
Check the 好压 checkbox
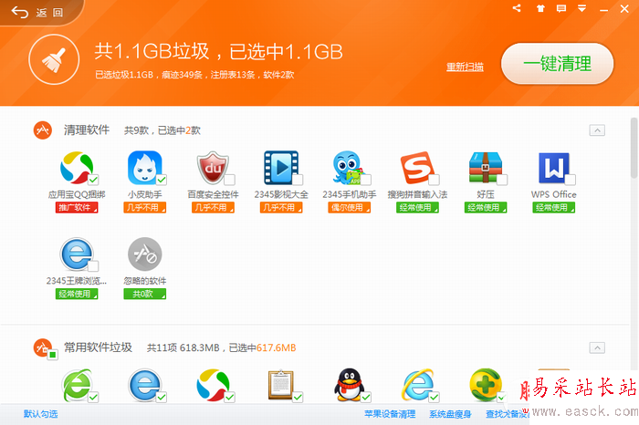tap(502, 179)
